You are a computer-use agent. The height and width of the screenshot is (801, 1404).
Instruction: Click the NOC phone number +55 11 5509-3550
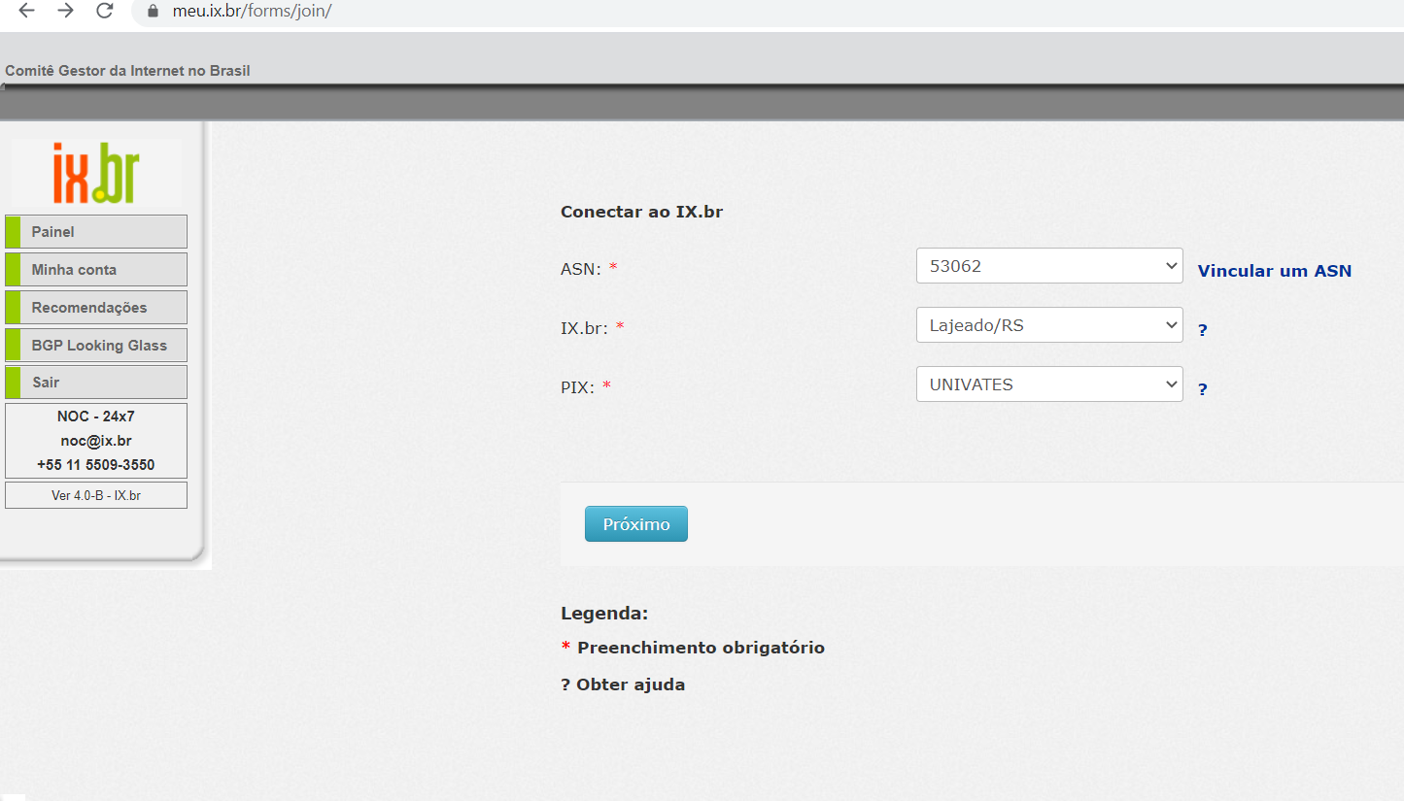96,465
